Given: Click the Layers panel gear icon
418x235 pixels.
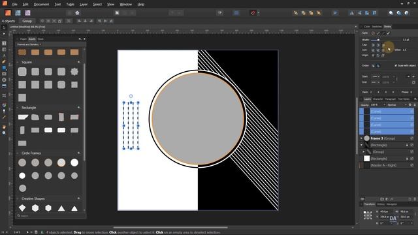Looking at the screenshot, I should pyautogui.click(x=410, y=104).
